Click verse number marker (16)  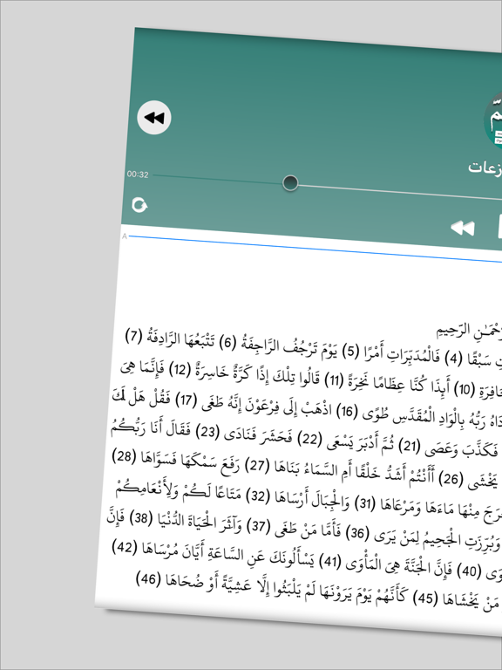tap(346, 412)
